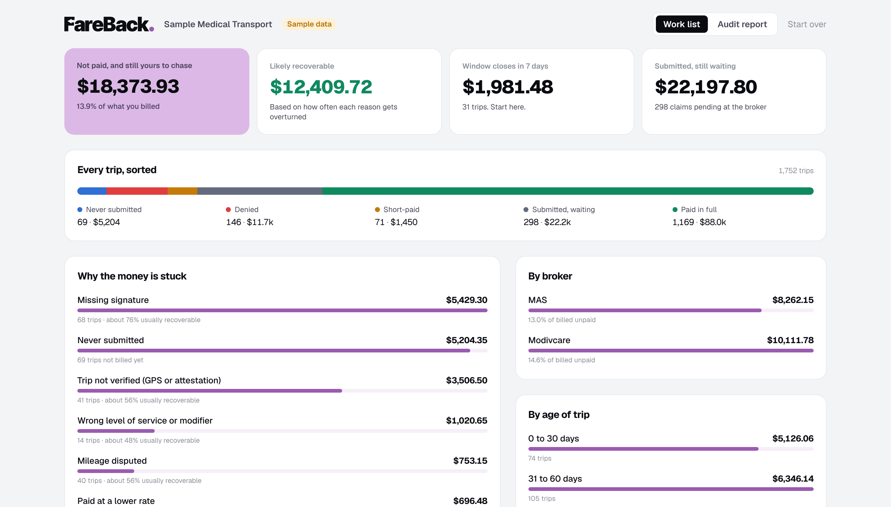Image resolution: width=891 pixels, height=507 pixels.
Task: Click the $10,111.78 Modivcare amount
Action: click(x=790, y=340)
